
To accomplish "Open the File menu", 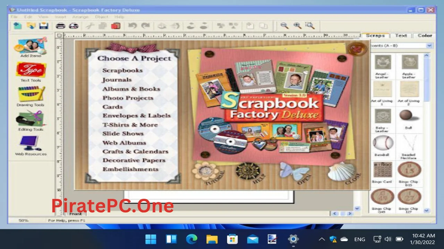I will coord(14,17).
